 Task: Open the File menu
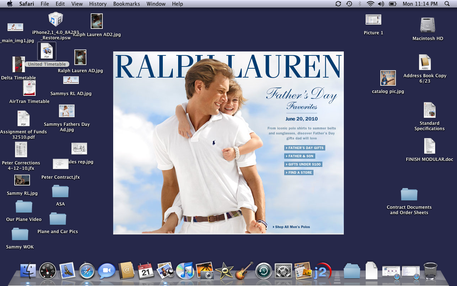click(45, 4)
